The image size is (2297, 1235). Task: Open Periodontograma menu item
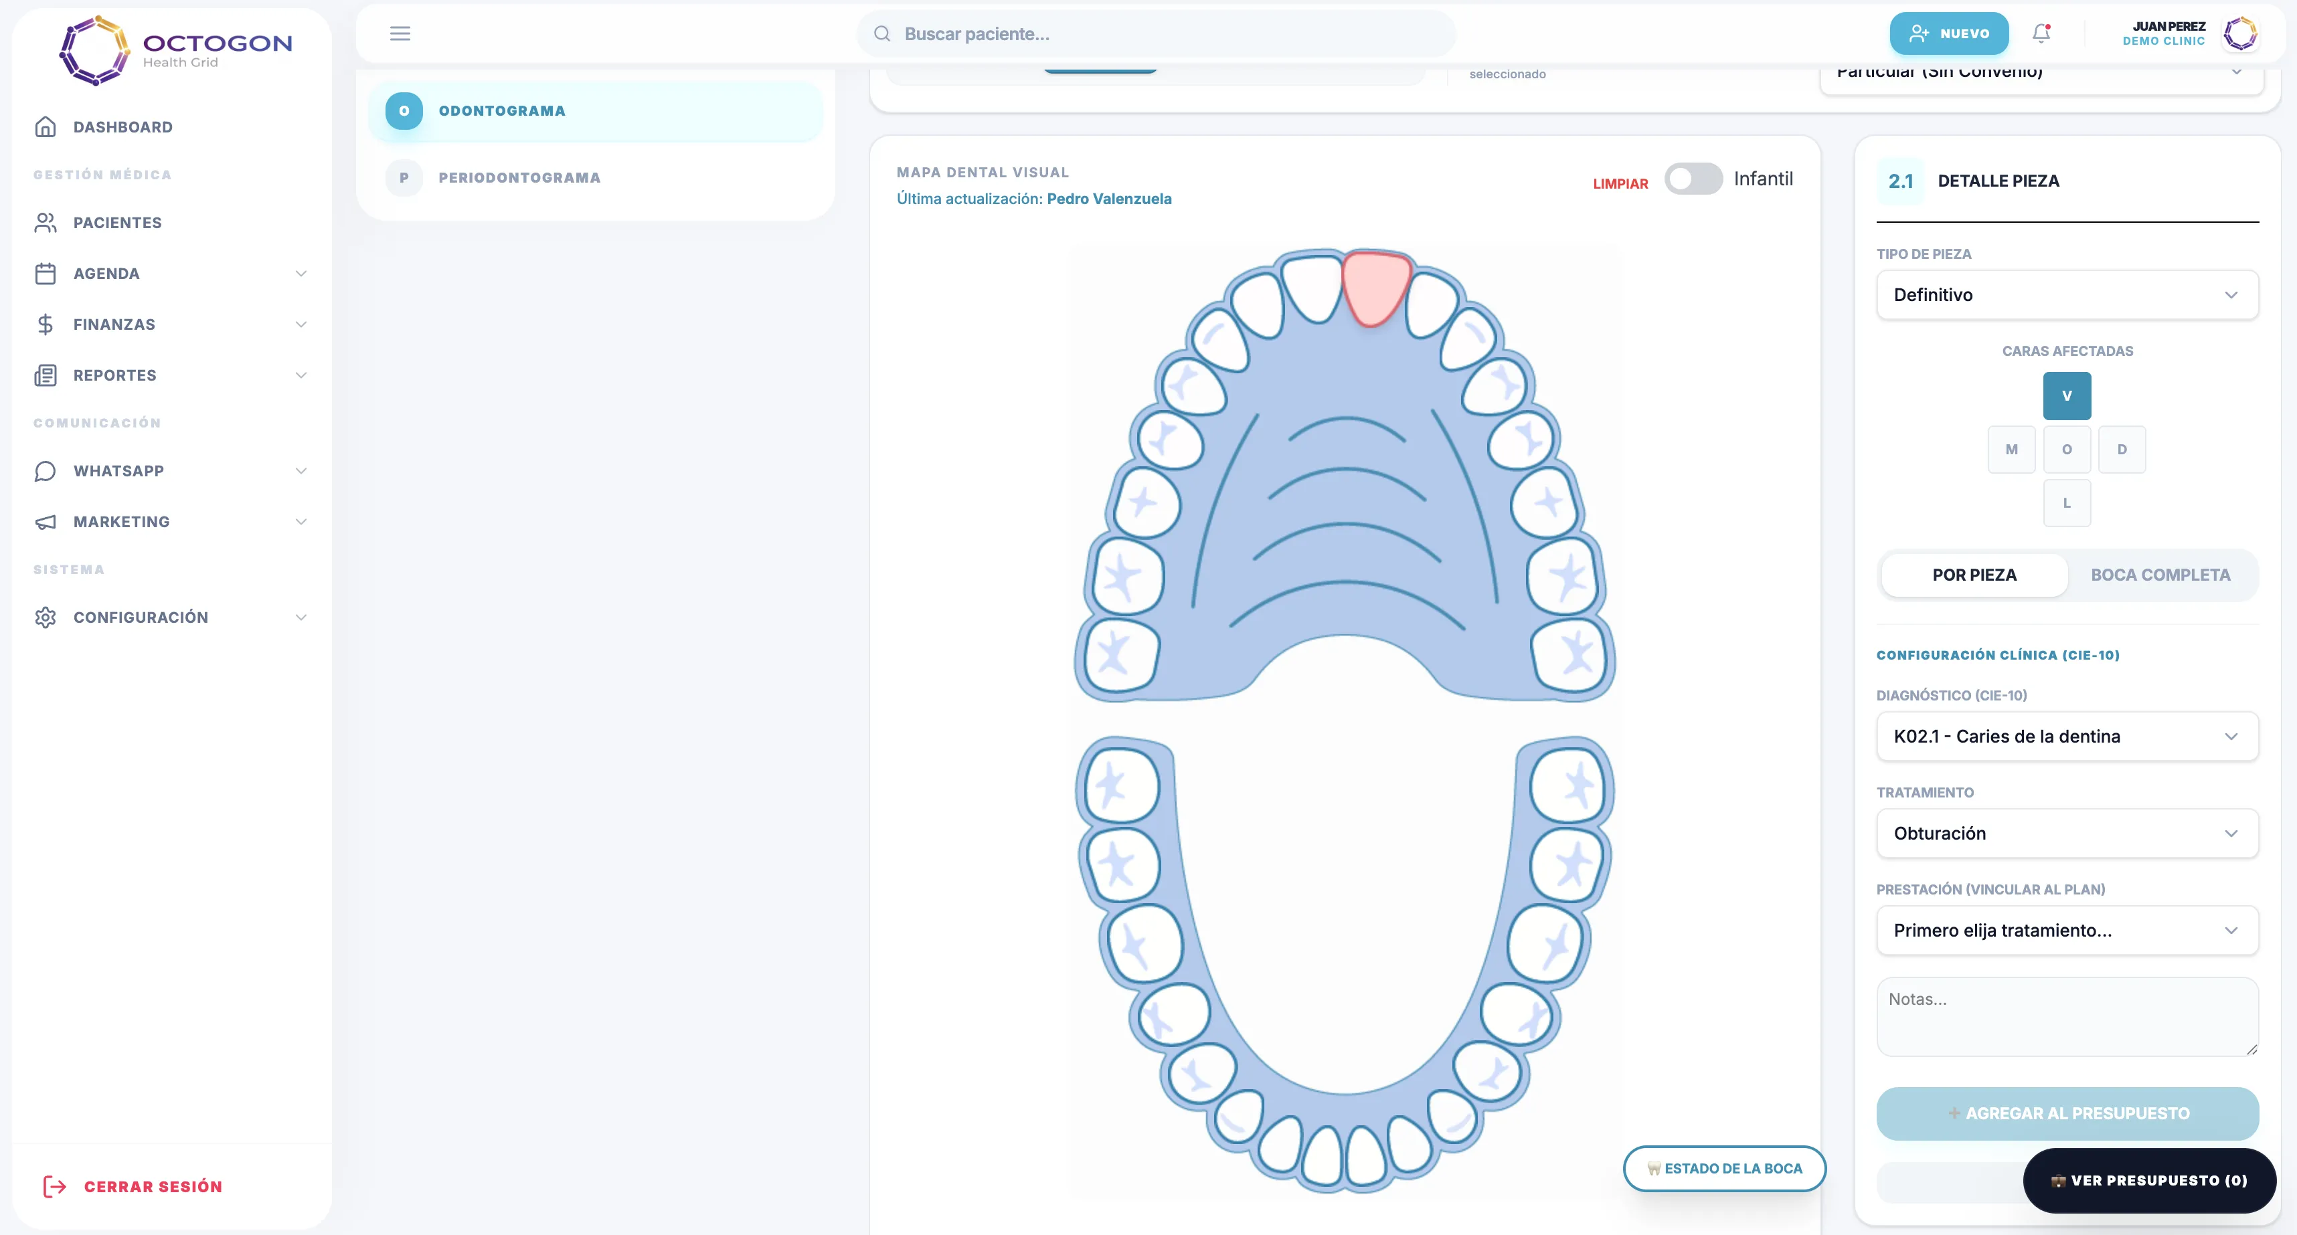point(596,177)
